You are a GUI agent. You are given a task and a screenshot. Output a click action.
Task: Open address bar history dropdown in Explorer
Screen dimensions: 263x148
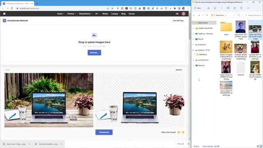(234, 15)
